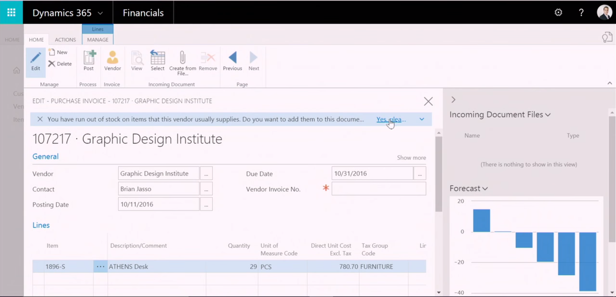Open the Vendor card
Screen dimensions: 616x297
112,61
